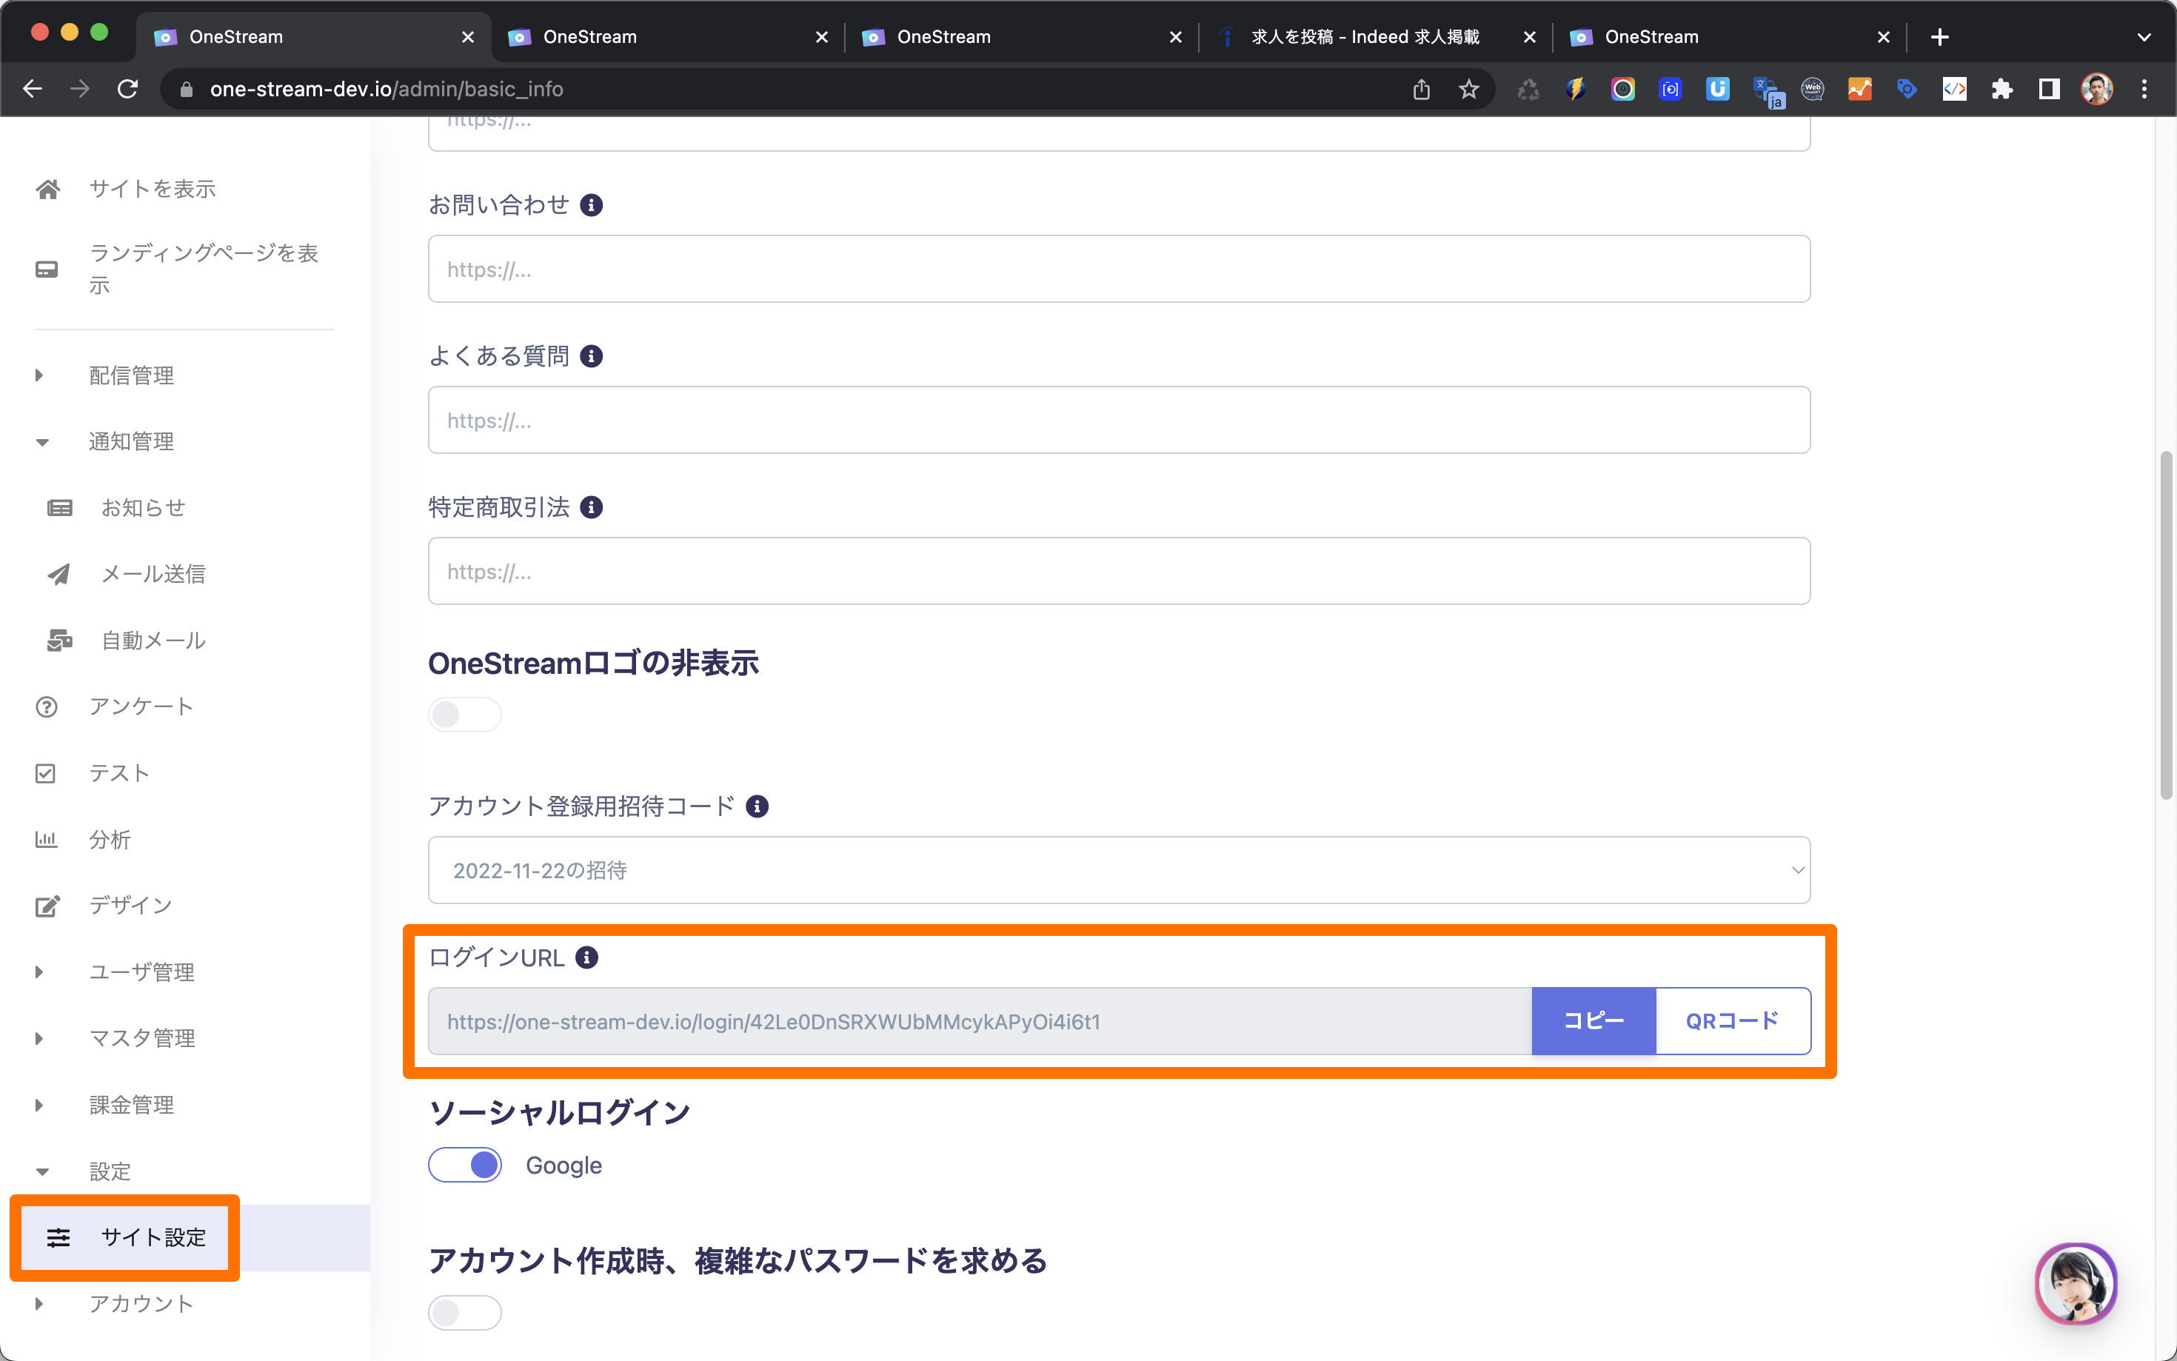Turn on the complex password requirement toggle
The image size is (2177, 1361).
pos(464,1312)
